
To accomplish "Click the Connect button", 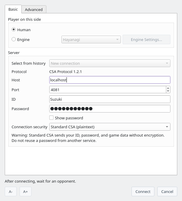I will point(143,191).
